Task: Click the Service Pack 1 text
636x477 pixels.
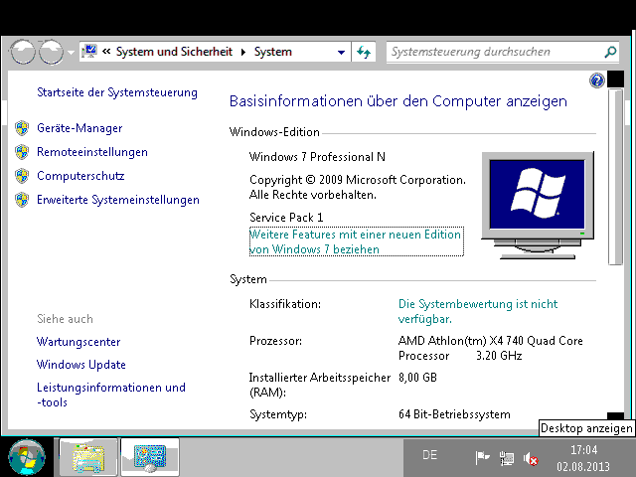Action: tap(286, 218)
